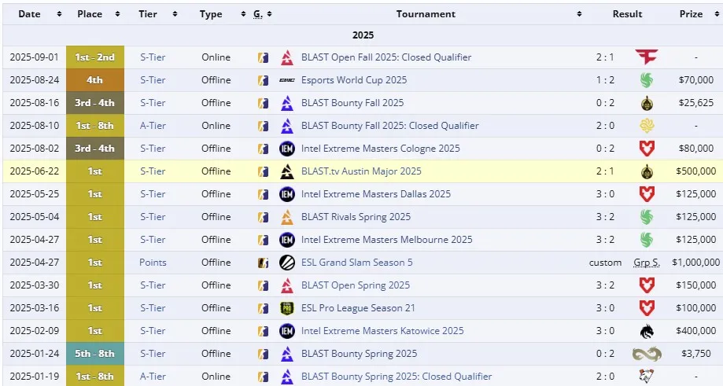
Task: Click BLAST Open icon beside Fall Closed Qualifier
Action: point(287,57)
